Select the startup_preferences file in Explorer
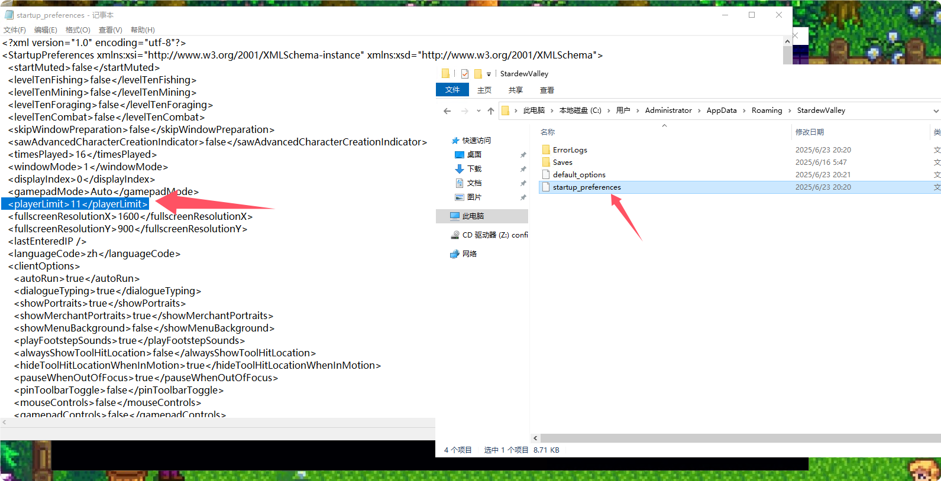941x481 pixels. coord(587,187)
